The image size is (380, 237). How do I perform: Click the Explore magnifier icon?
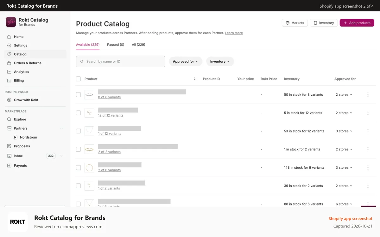(9, 119)
